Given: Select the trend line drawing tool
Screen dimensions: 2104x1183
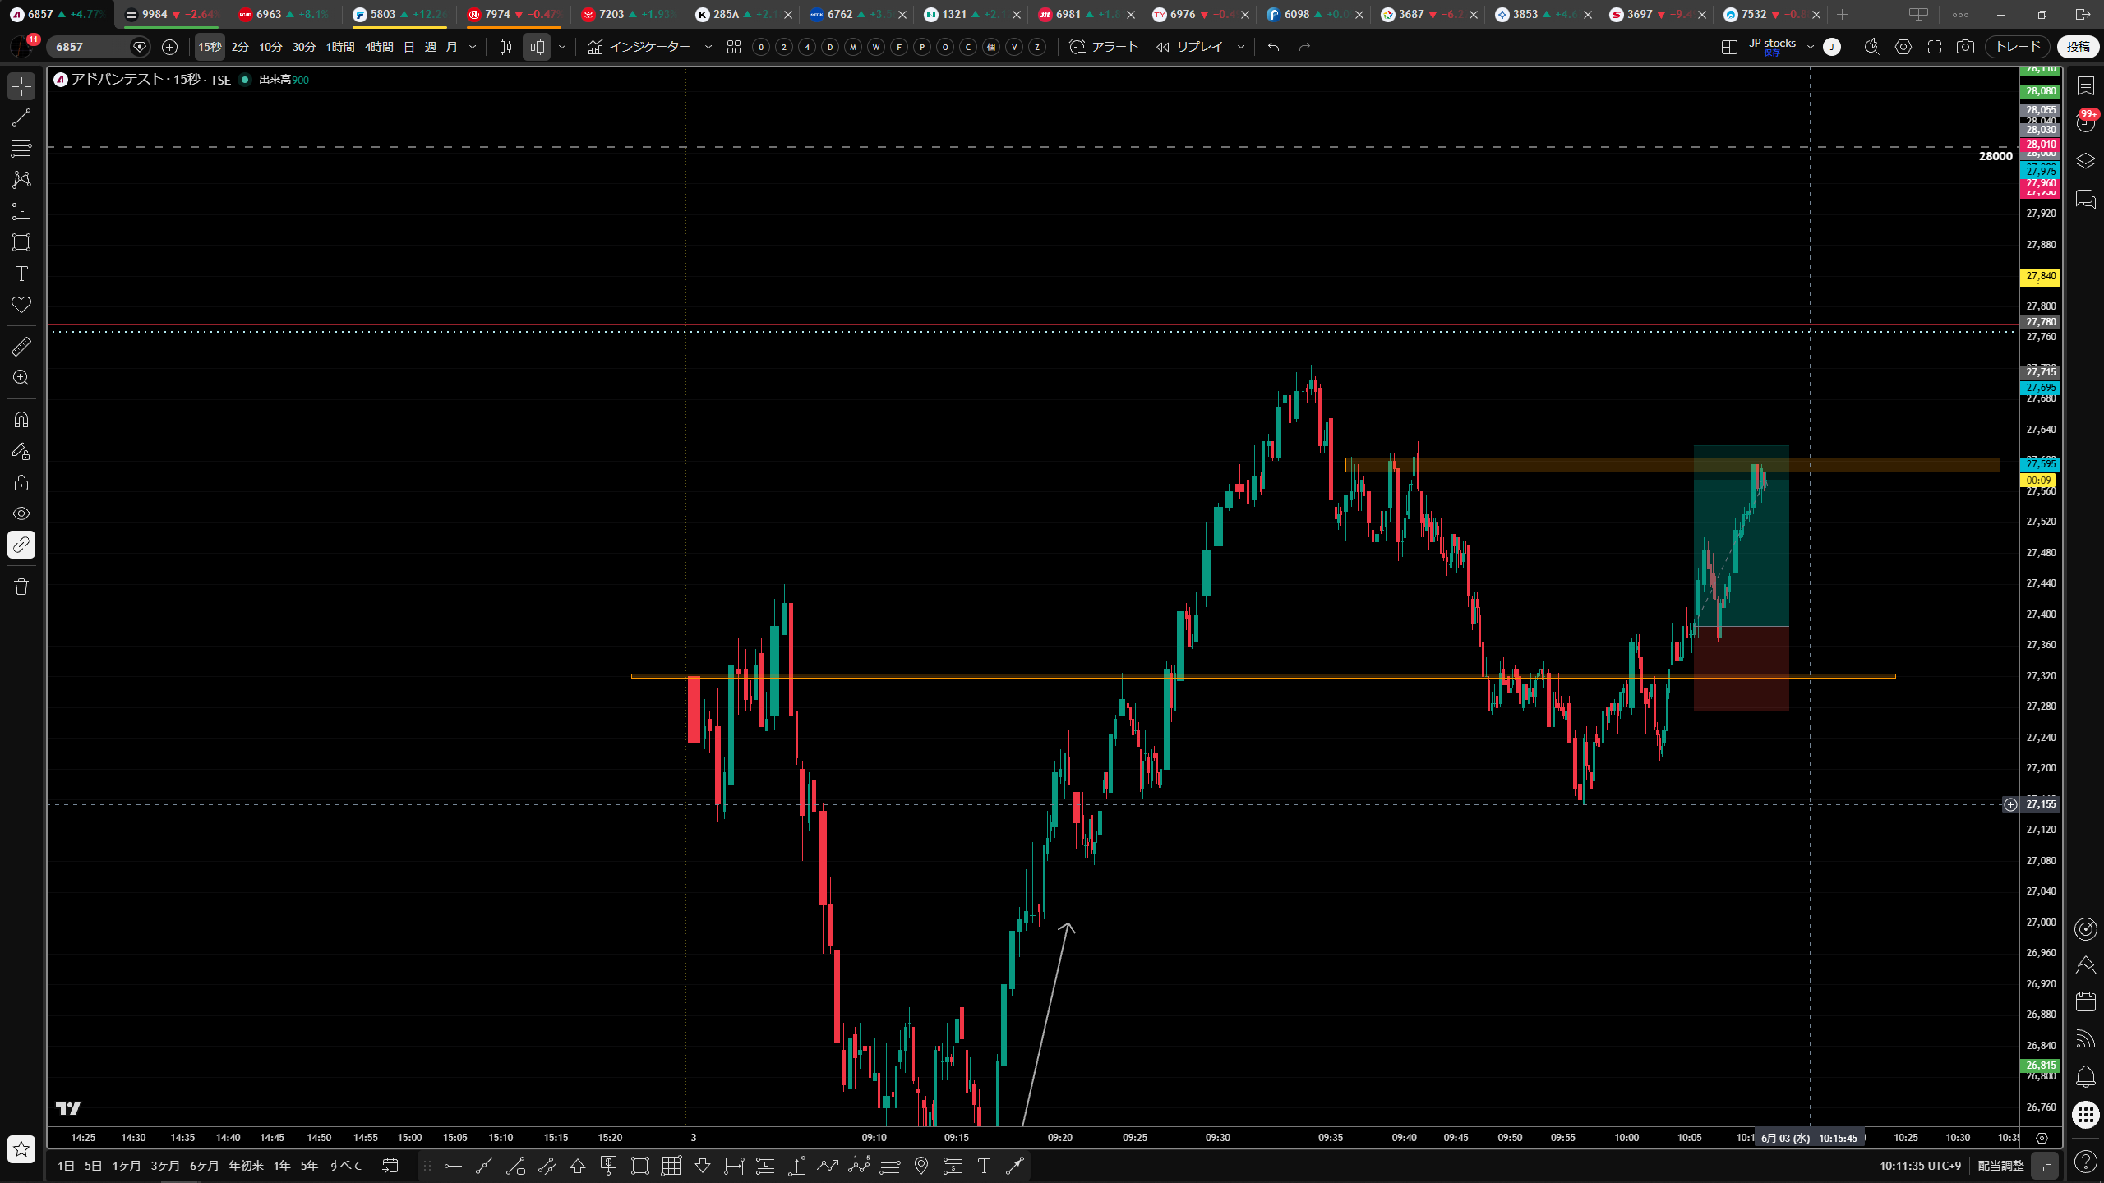Looking at the screenshot, I should pyautogui.click(x=21, y=117).
